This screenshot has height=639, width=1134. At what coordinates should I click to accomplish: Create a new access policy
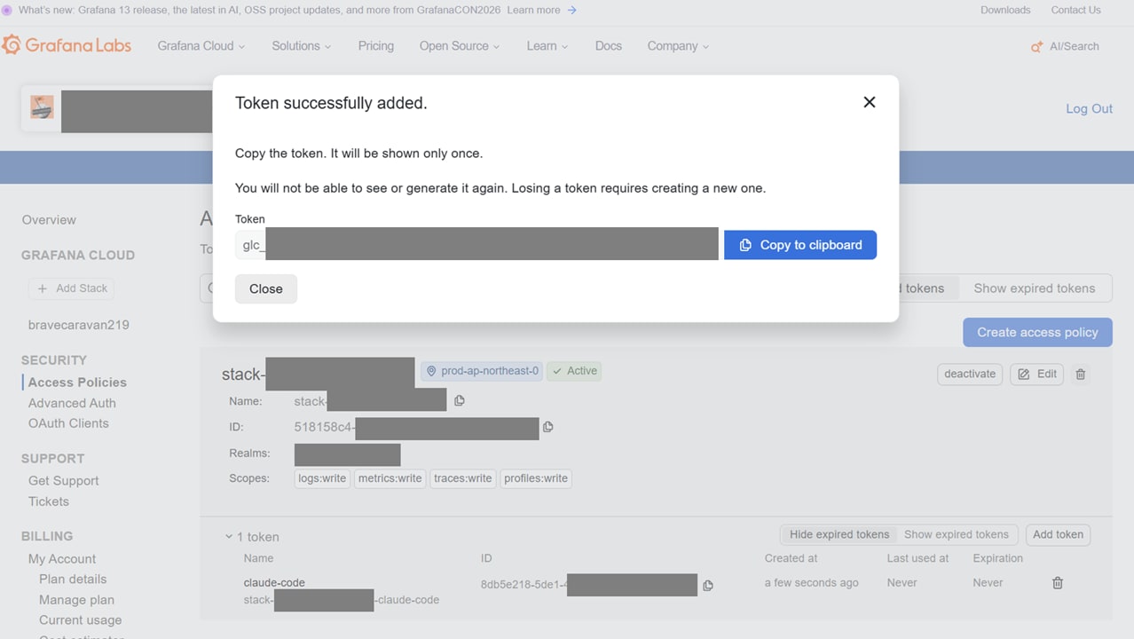tap(1037, 332)
